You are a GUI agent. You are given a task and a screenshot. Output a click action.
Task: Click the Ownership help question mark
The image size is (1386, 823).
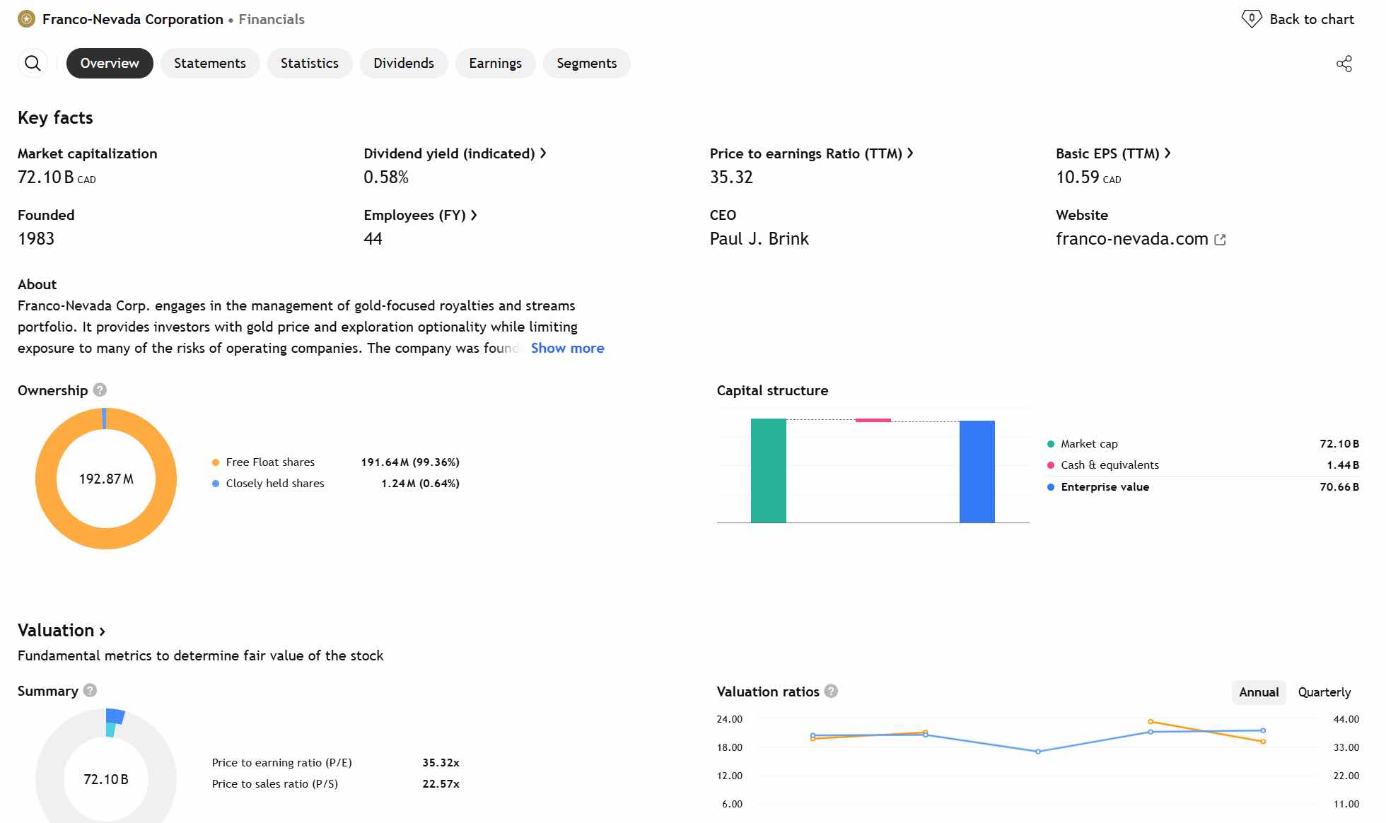100,390
